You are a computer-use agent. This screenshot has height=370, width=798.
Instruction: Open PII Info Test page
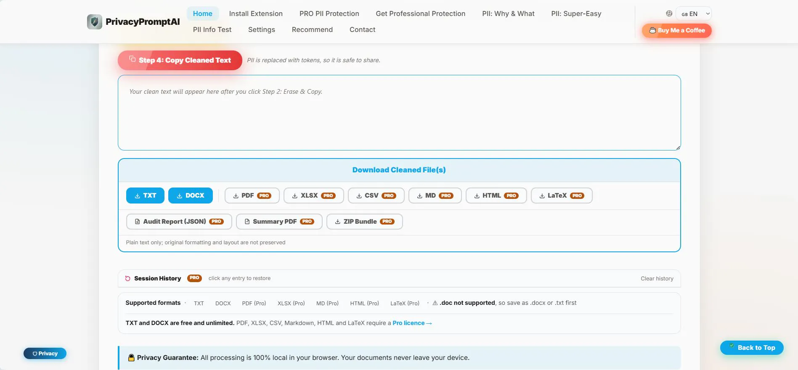[x=212, y=29]
